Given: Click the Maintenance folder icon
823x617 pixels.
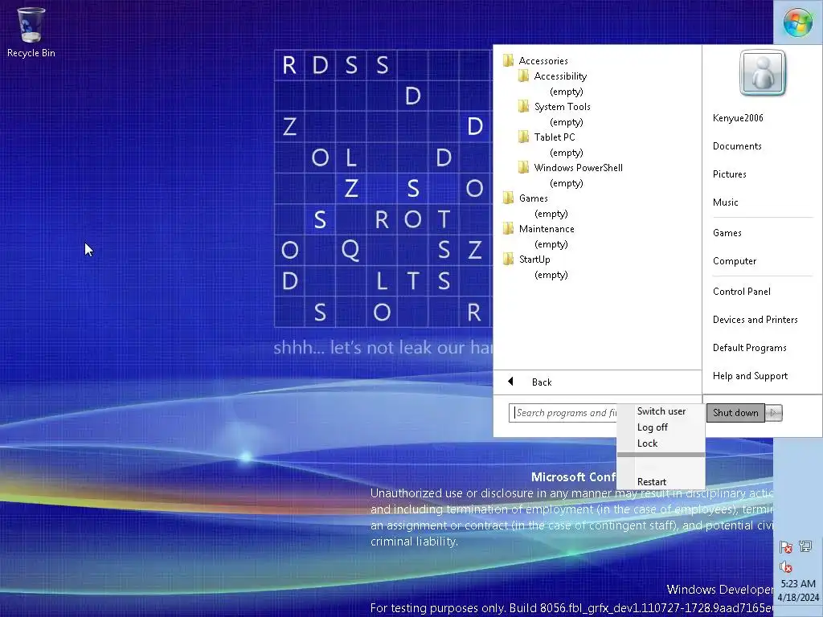Looking at the screenshot, I should (508, 228).
